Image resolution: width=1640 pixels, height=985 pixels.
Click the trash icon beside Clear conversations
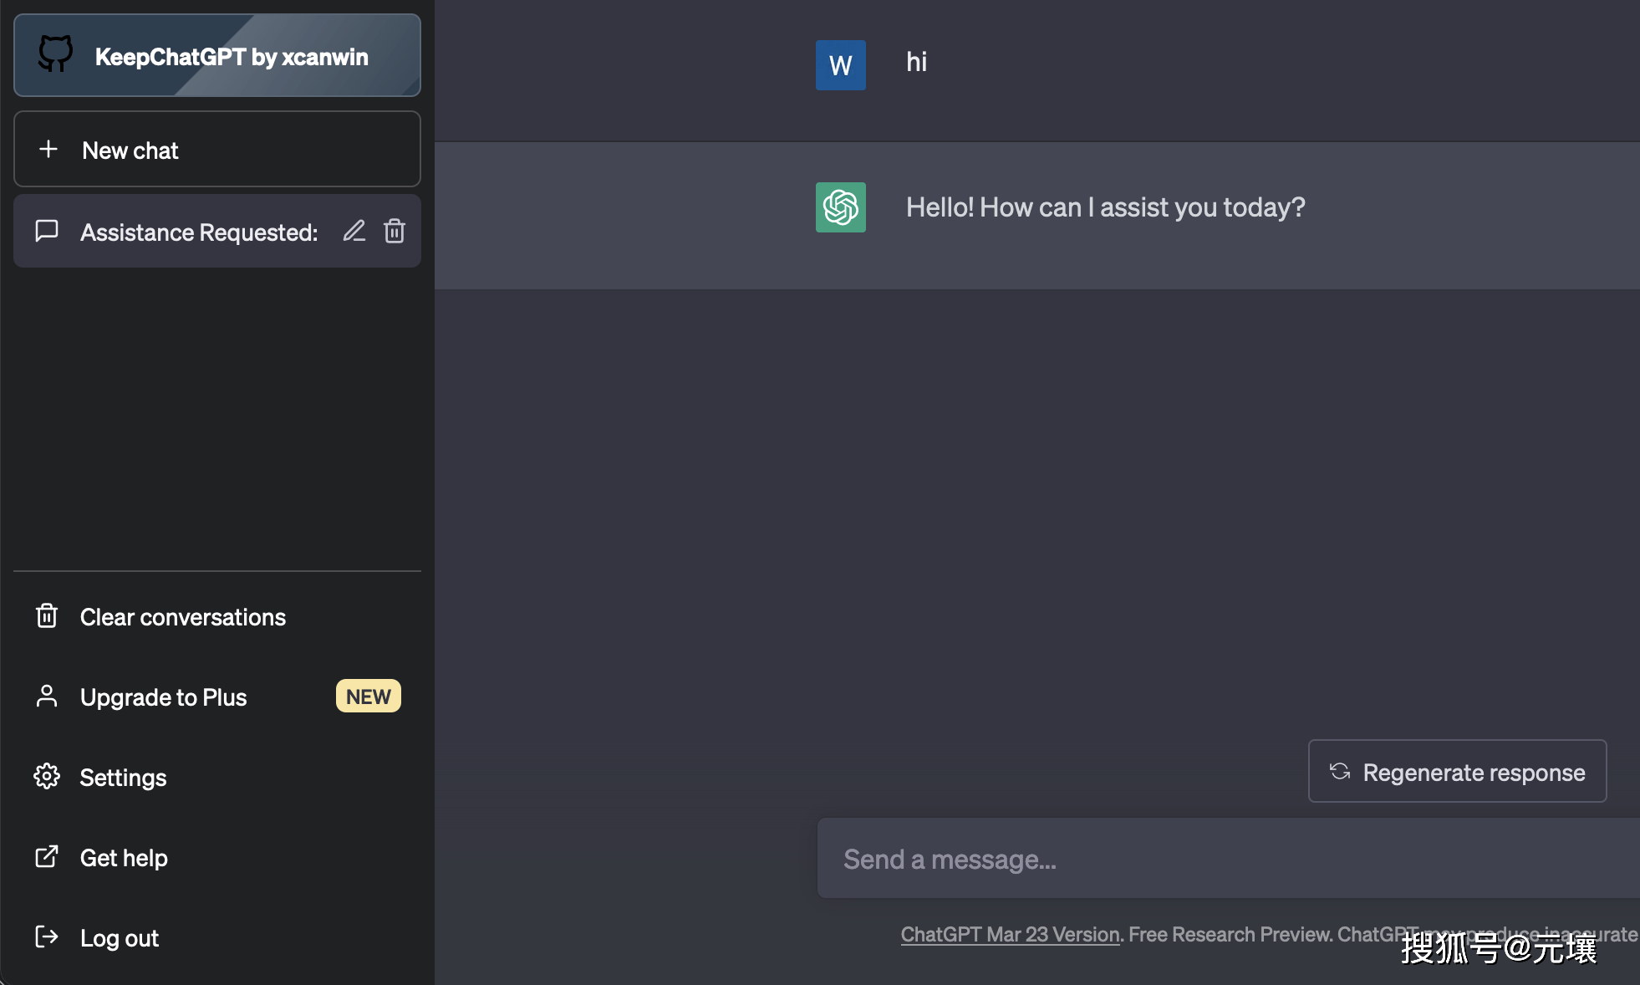(x=47, y=616)
